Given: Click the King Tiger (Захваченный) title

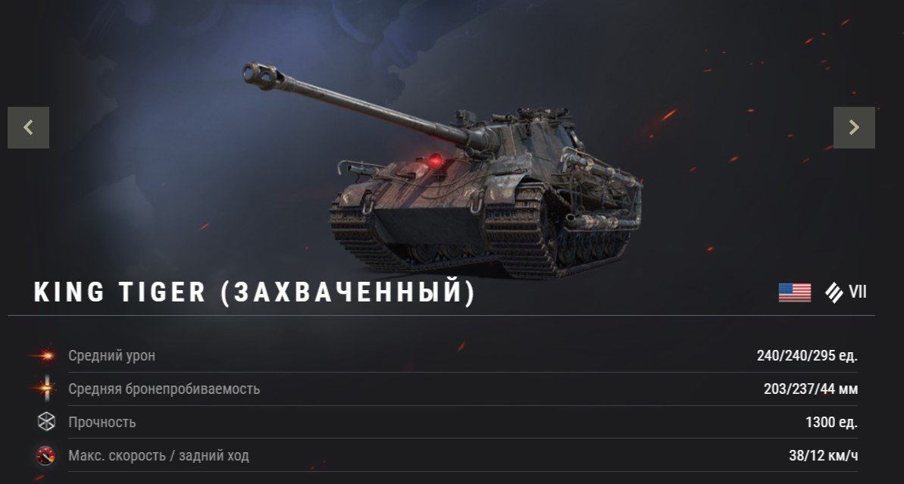Looking at the screenshot, I should pyautogui.click(x=255, y=292).
